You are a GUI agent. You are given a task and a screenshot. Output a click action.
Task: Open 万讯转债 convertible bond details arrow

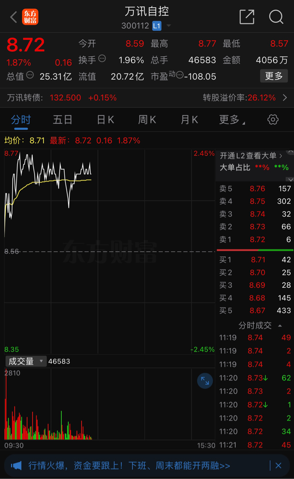click(285, 98)
